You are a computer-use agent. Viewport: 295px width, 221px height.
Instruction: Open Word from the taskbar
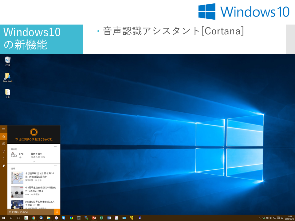pos(109,218)
